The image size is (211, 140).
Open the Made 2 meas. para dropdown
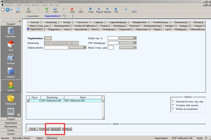click(x=135, y=48)
